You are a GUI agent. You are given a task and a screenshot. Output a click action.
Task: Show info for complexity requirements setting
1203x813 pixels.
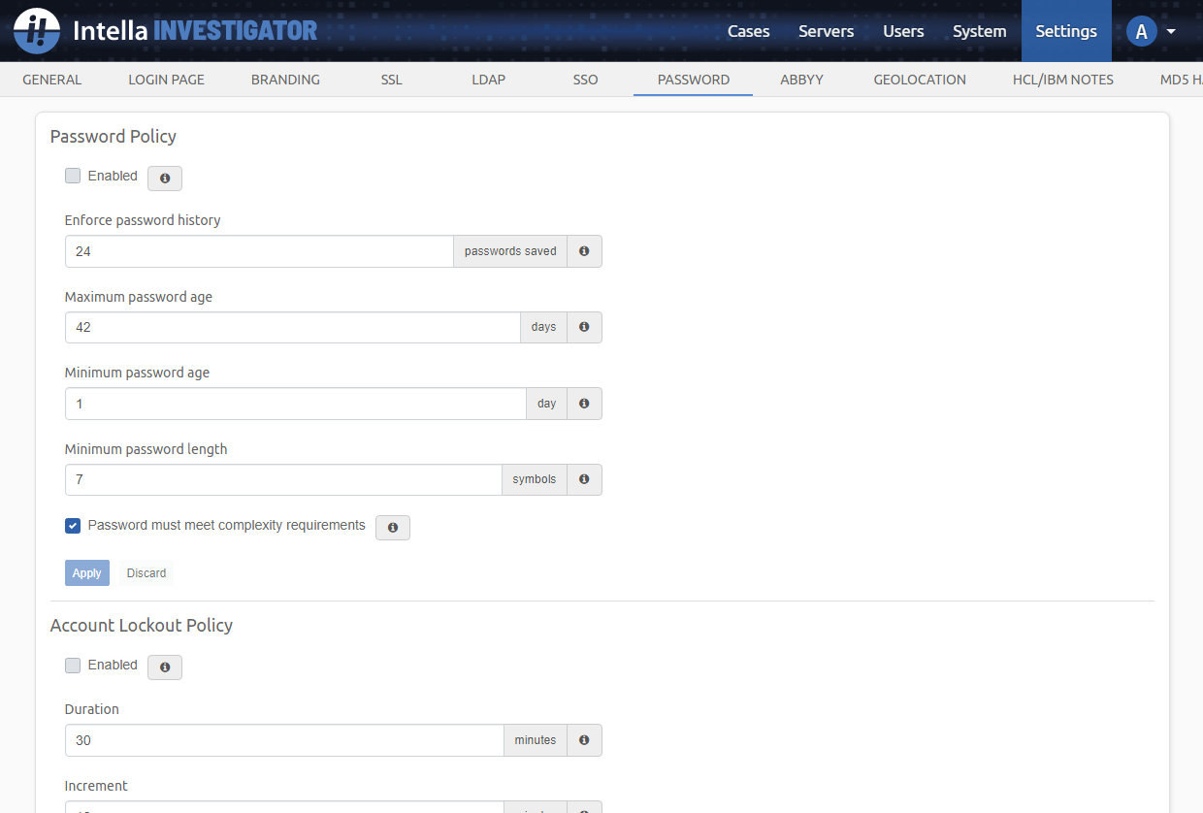tap(392, 527)
